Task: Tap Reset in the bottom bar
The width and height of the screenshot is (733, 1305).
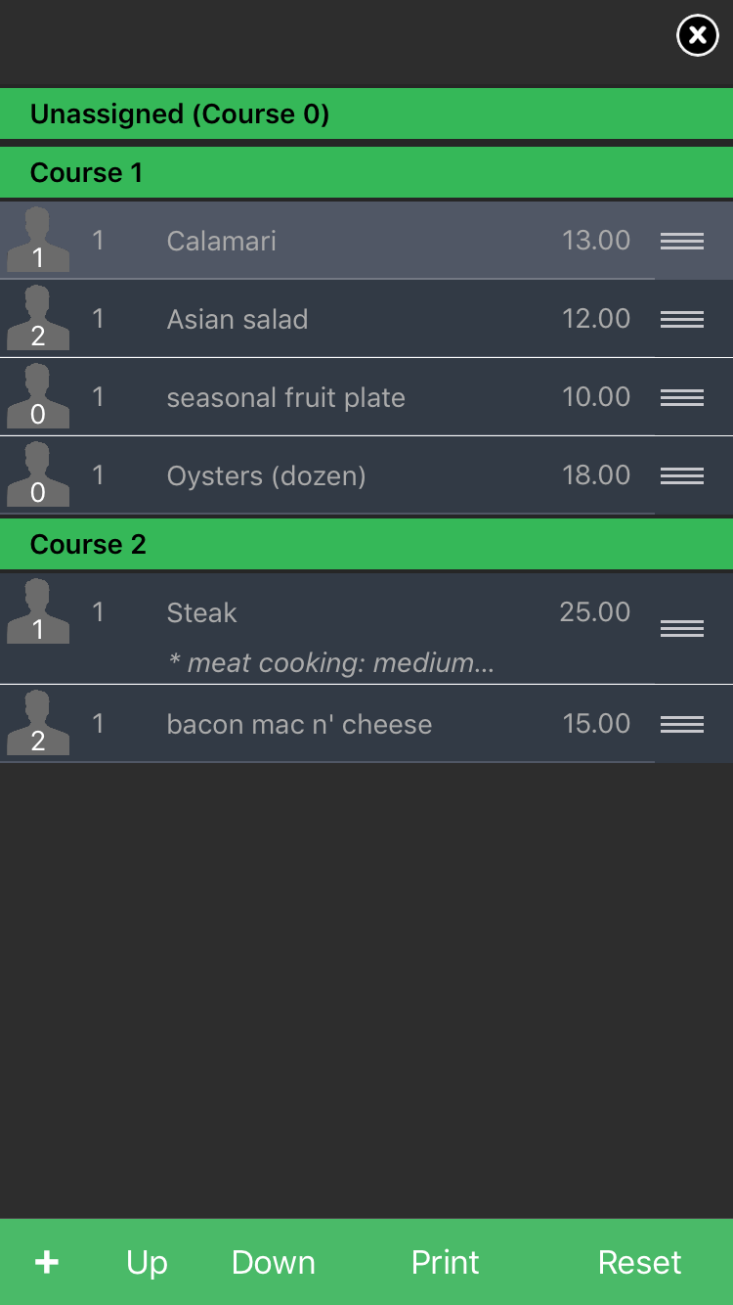Action: (640, 1263)
